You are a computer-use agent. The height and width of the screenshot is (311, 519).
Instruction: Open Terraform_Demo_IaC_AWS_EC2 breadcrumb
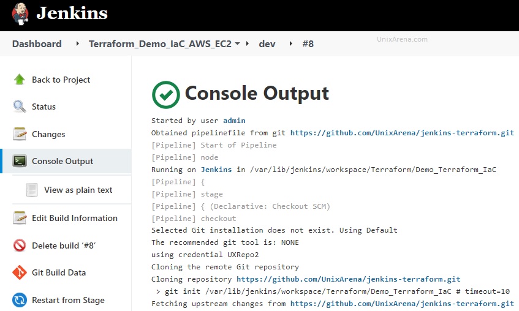click(x=160, y=43)
